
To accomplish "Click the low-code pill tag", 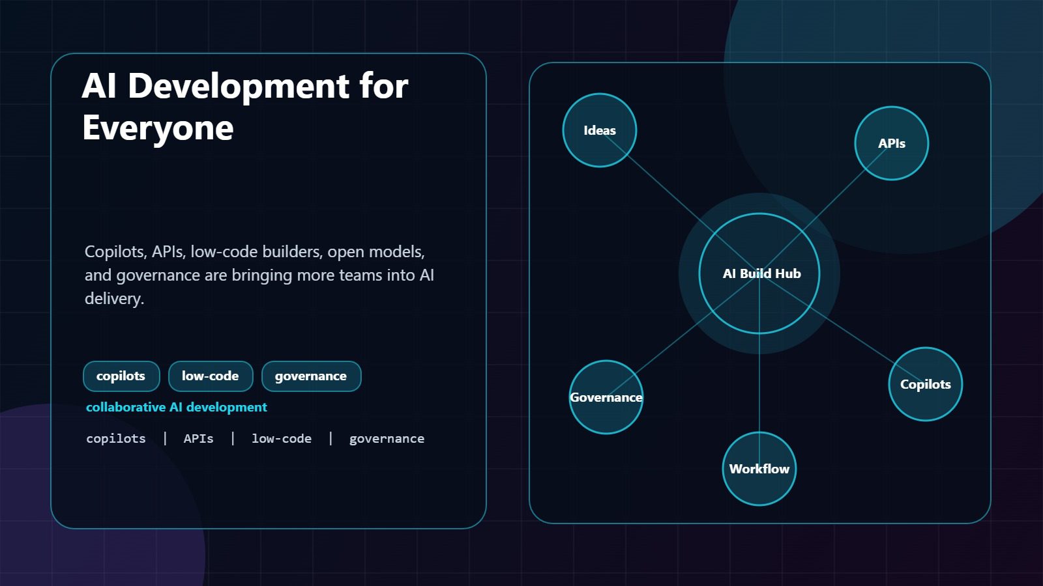I will (211, 376).
